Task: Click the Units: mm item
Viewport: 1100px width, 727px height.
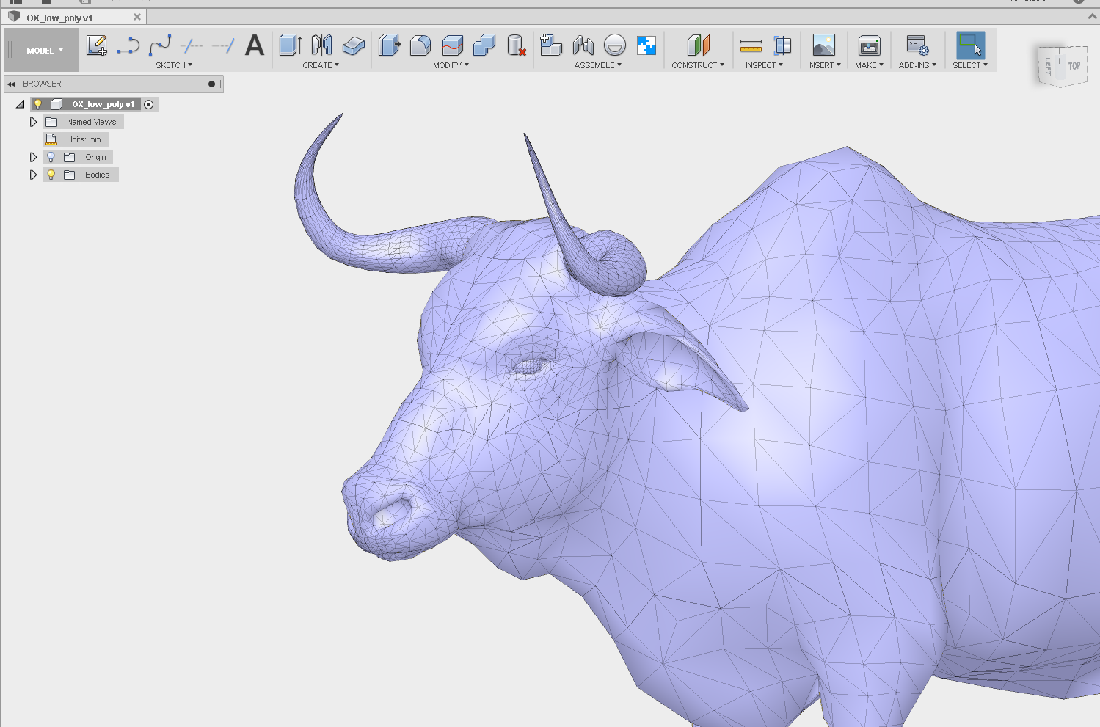Action: click(84, 139)
